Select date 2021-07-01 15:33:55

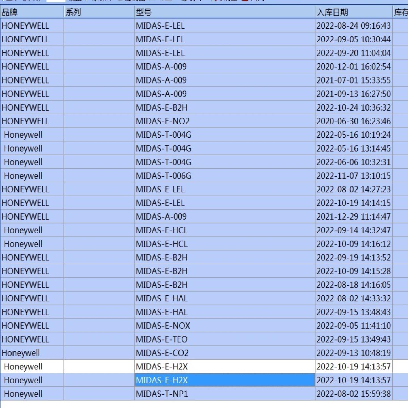pos(354,80)
